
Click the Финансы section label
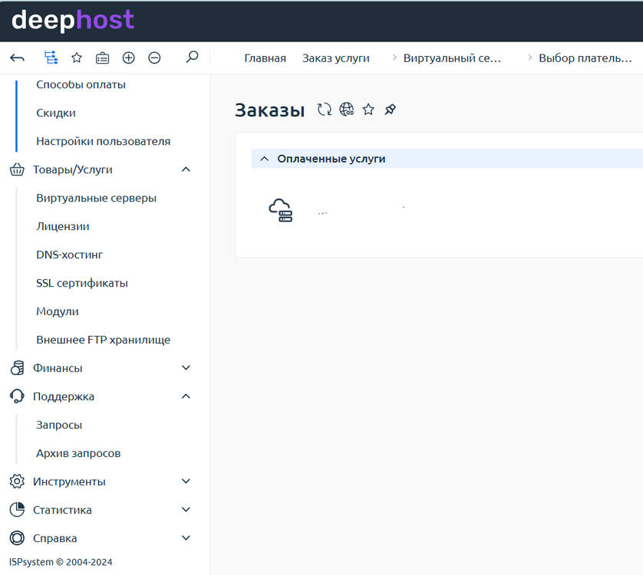coord(58,368)
